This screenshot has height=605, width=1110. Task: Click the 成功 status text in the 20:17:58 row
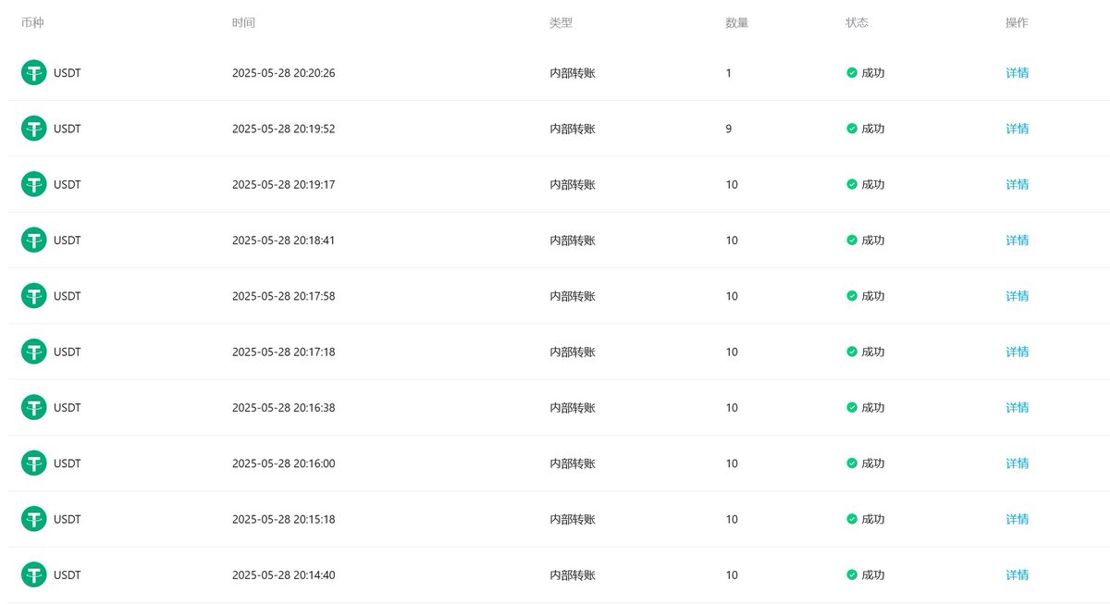(x=873, y=296)
